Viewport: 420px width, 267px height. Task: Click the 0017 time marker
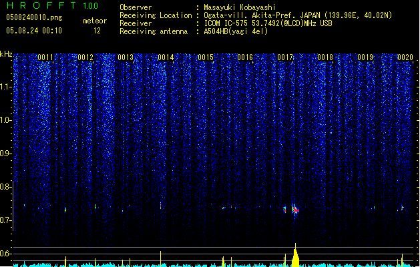point(285,57)
